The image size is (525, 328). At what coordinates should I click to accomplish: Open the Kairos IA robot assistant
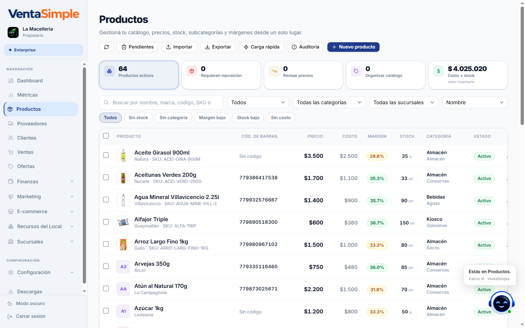(x=501, y=303)
